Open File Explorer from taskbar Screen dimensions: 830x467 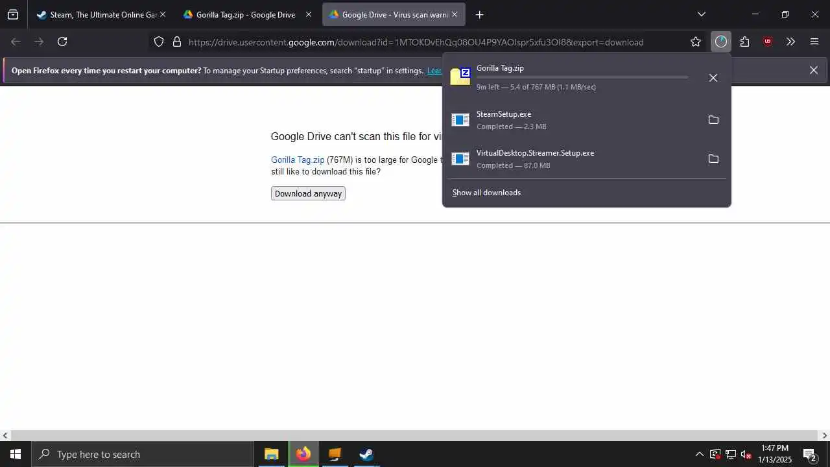271,454
